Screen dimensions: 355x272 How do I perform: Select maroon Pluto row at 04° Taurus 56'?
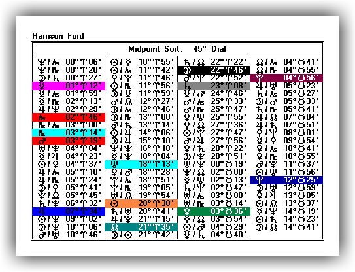[x=286, y=78]
